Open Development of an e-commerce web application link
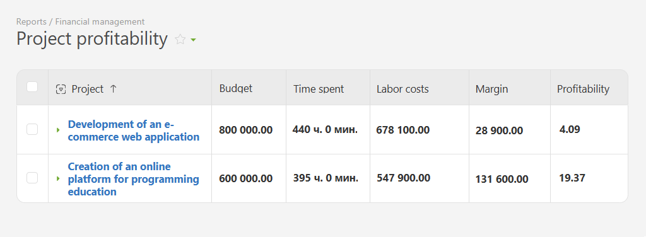The height and width of the screenshot is (237, 646). pyautogui.click(x=134, y=130)
